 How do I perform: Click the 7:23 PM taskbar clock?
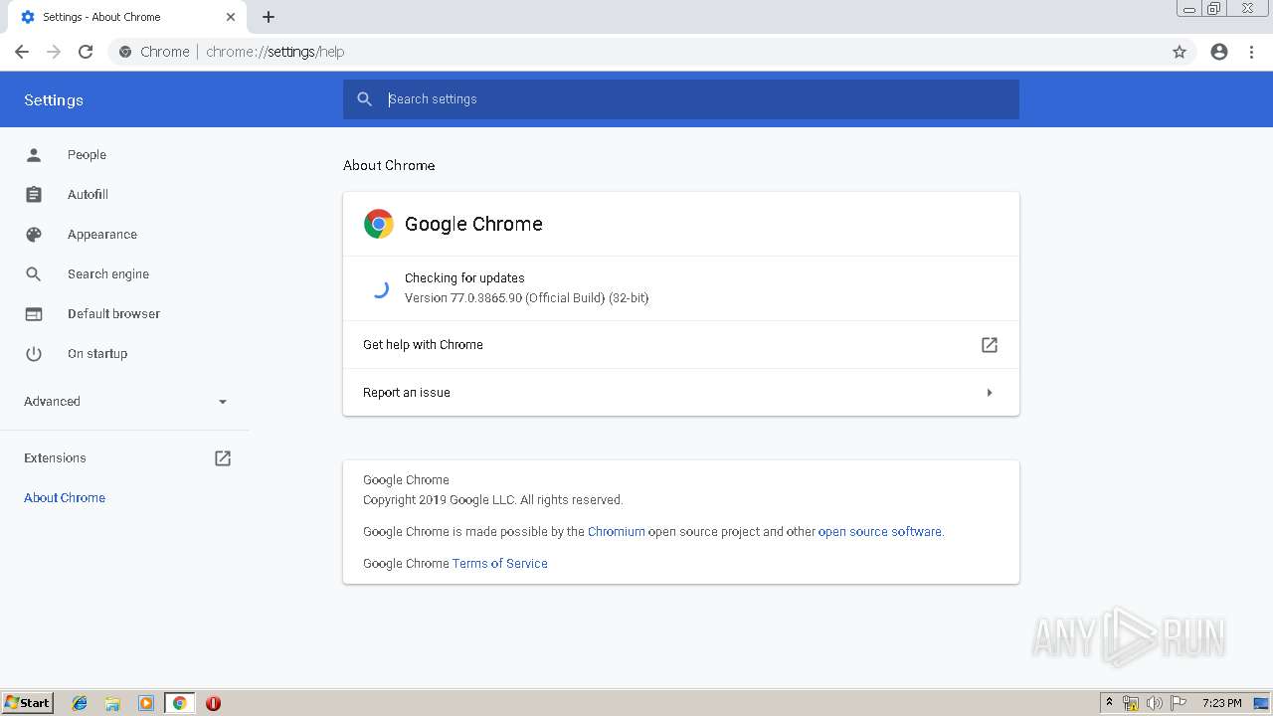[1221, 703]
